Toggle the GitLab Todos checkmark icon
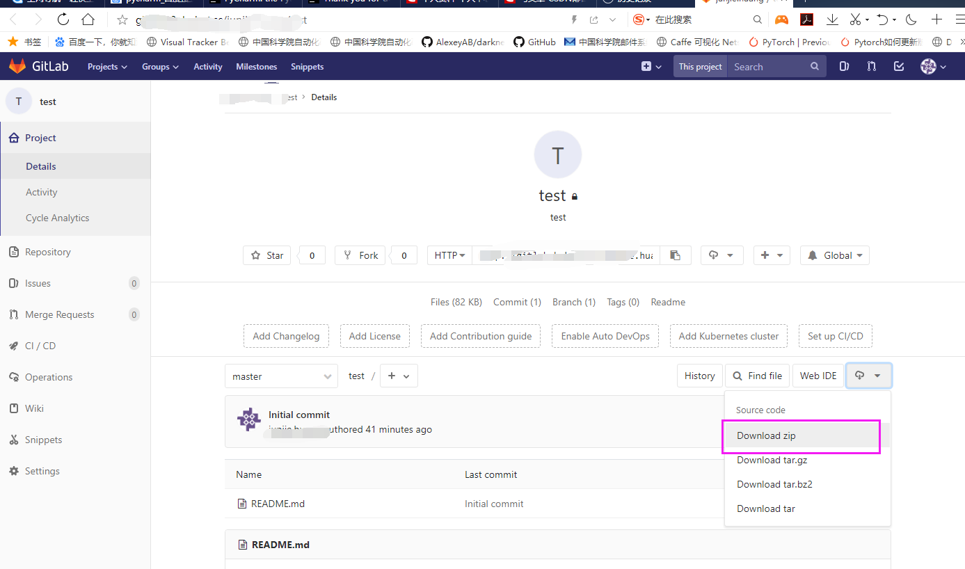The width and height of the screenshot is (965, 569). point(899,66)
